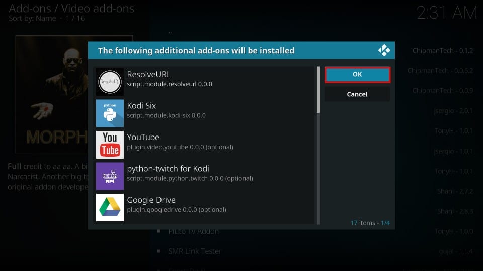Click the Kodi logo in dialog header
This screenshot has width=483, height=271.
[384, 50]
